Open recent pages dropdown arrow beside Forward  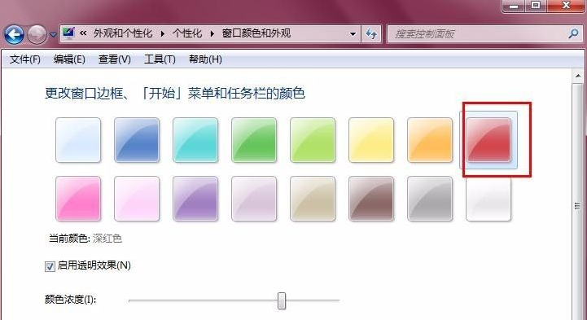pos(53,35)
